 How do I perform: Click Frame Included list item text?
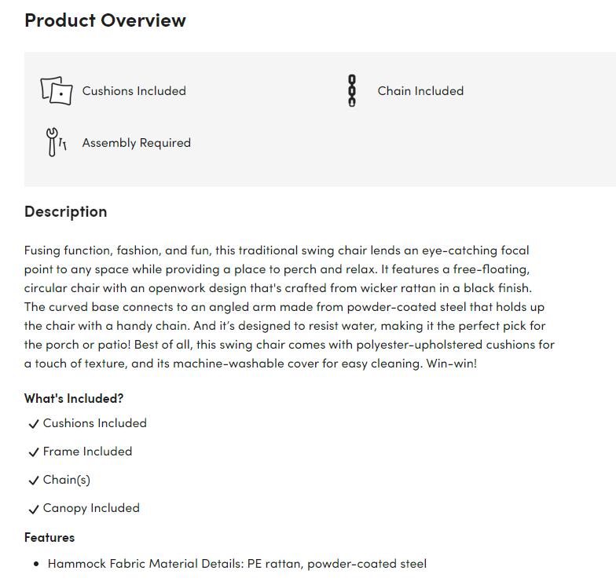(x=87, y=452)
